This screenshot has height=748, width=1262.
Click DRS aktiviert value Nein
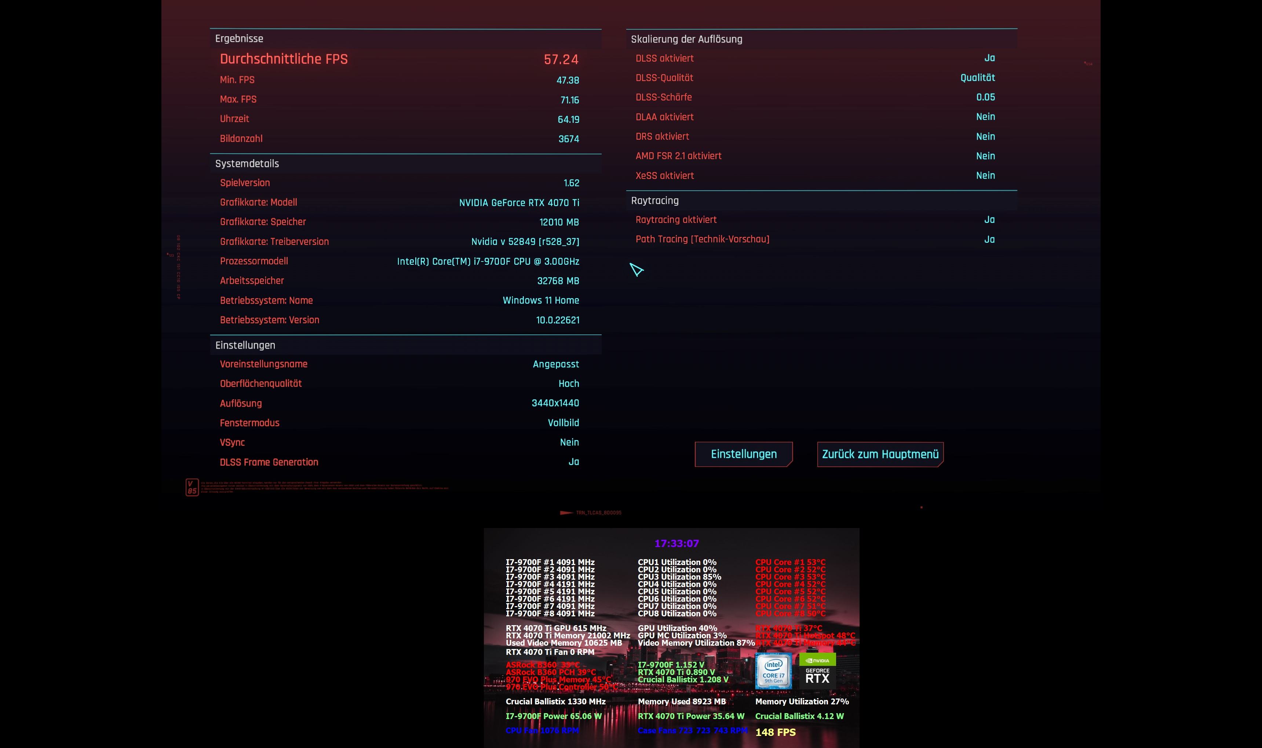point(985,137)
